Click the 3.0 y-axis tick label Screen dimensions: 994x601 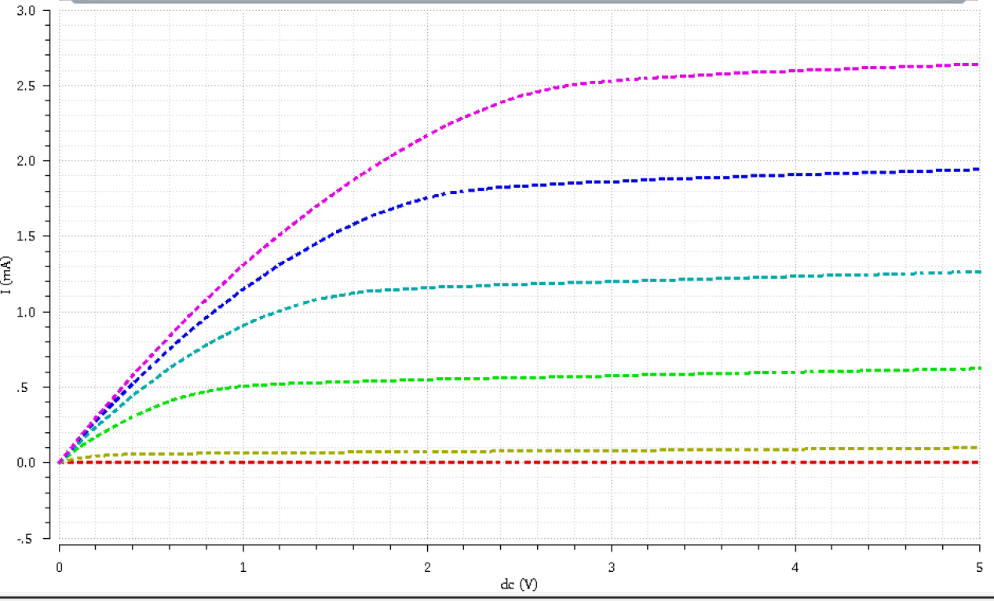(26, 10)
